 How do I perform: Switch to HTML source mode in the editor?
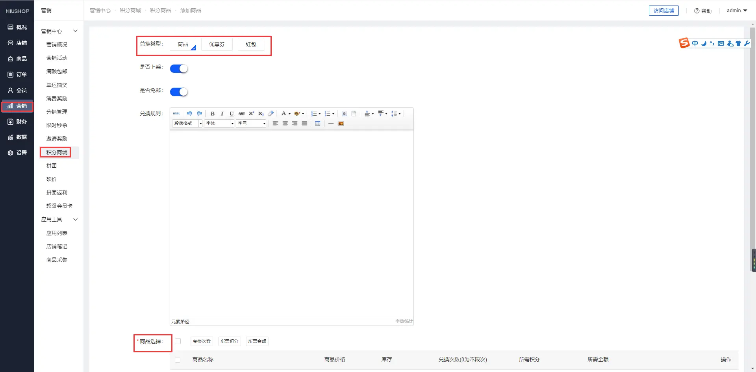(x=176, y=114)
